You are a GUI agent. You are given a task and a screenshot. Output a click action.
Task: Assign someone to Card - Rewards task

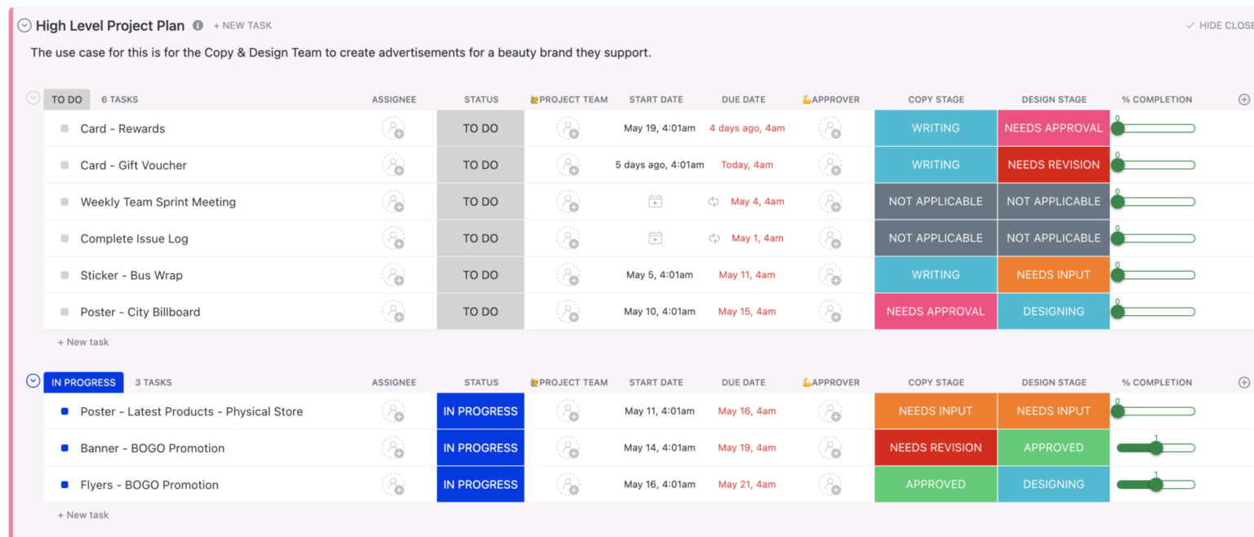click(394, 128)
